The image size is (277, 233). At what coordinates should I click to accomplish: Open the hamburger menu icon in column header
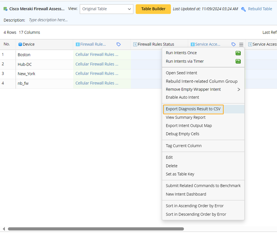pyautogui.click(x=241, y=44)
